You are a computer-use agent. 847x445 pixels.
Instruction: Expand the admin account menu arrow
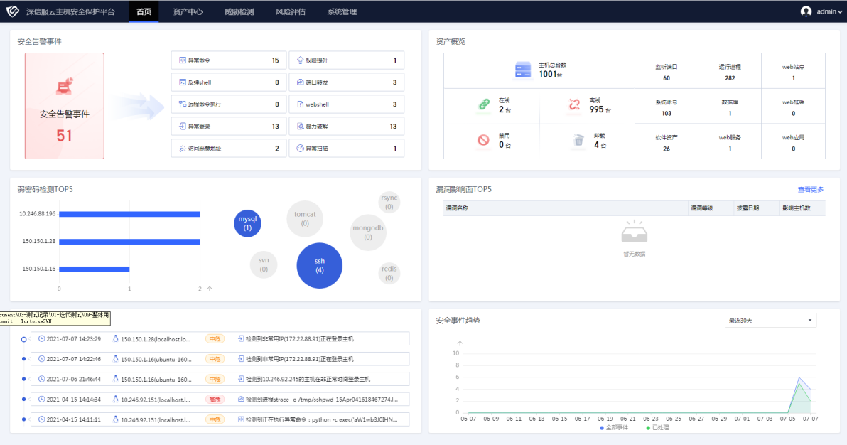(x=840, y=12)
